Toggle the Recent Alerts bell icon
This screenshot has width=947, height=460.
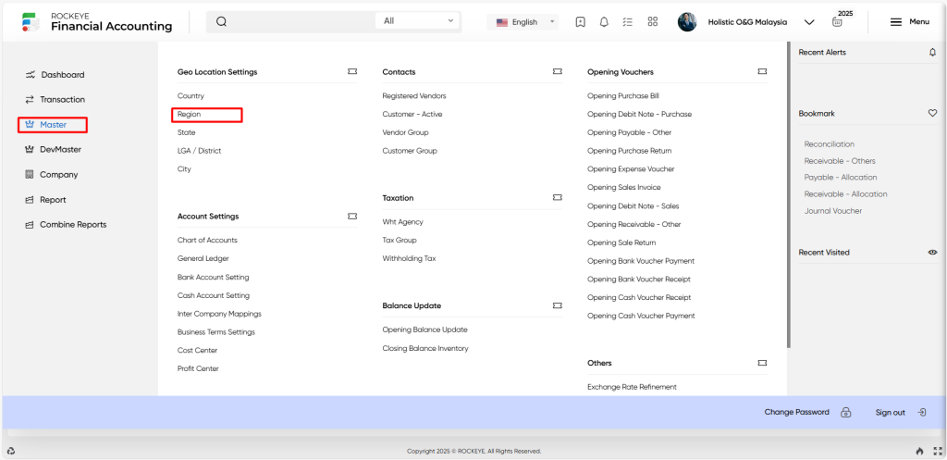point(932,53)
